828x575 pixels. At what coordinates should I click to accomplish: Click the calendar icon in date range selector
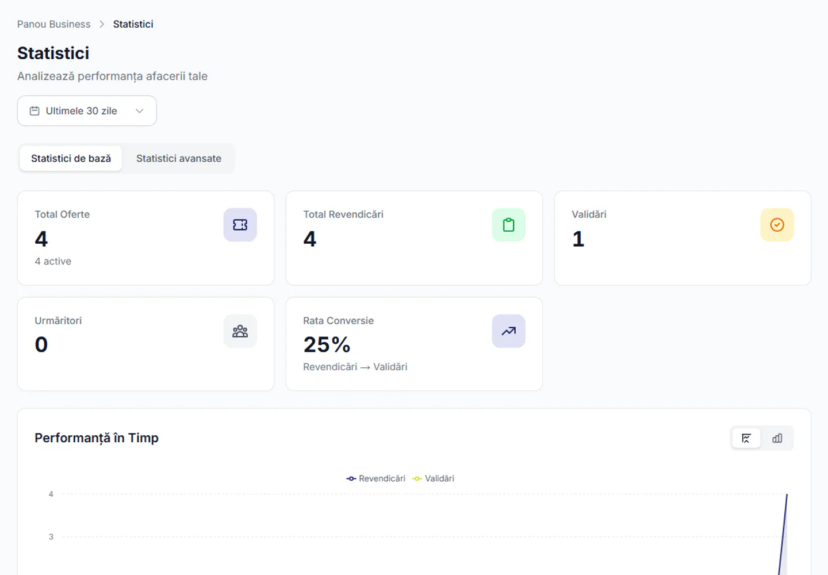tap(34, 111)
